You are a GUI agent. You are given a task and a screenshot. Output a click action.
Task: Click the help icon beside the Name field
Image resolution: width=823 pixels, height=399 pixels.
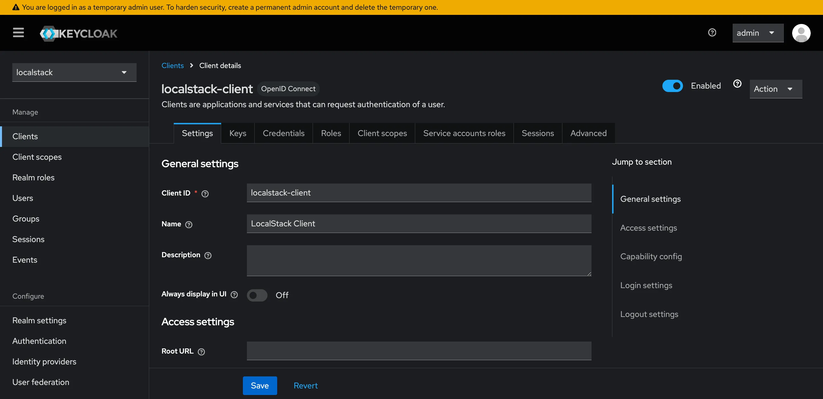189,225
